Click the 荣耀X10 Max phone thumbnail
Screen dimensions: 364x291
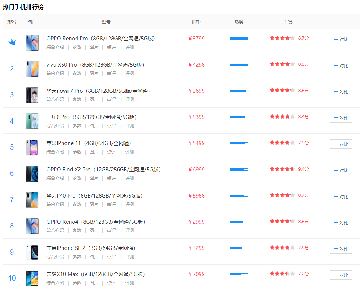coord(32,278)
